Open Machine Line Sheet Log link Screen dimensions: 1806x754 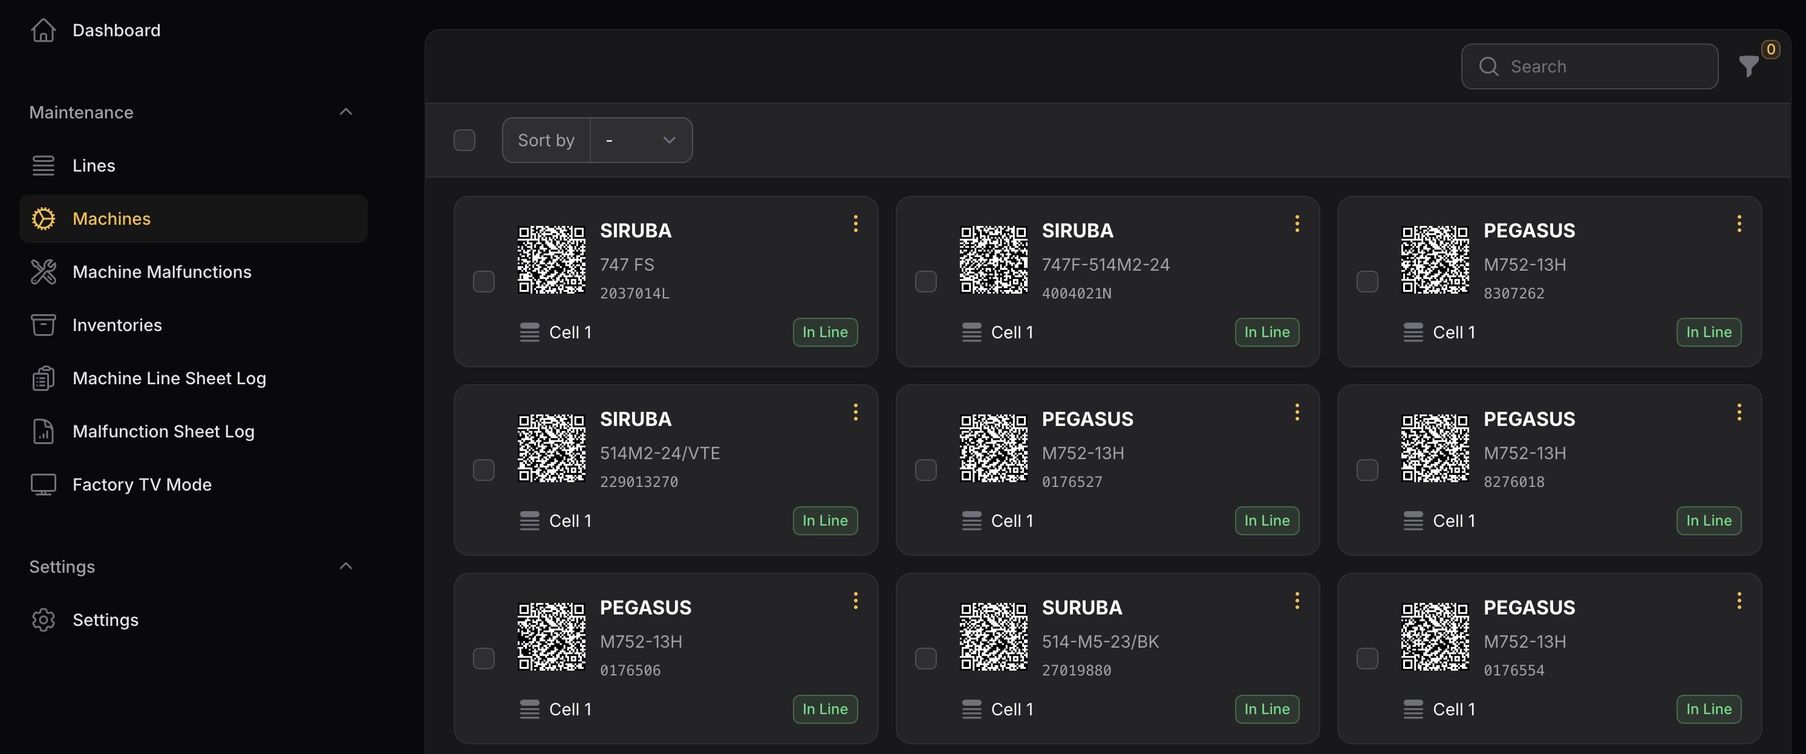(169, 378)
